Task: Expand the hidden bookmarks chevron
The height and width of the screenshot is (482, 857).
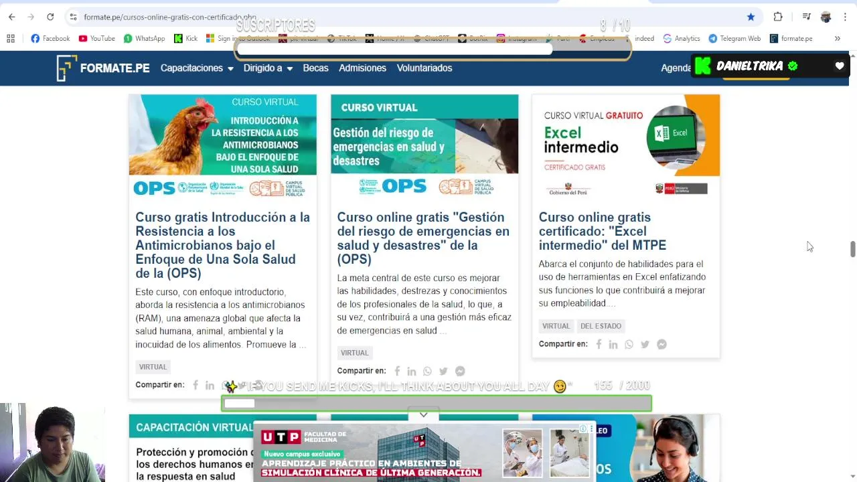Action: (x=837, y=38)
